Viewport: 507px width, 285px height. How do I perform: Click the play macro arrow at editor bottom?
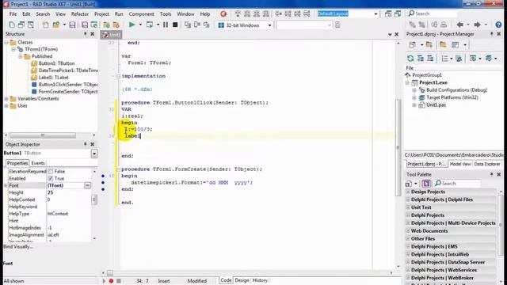point(104,281)
